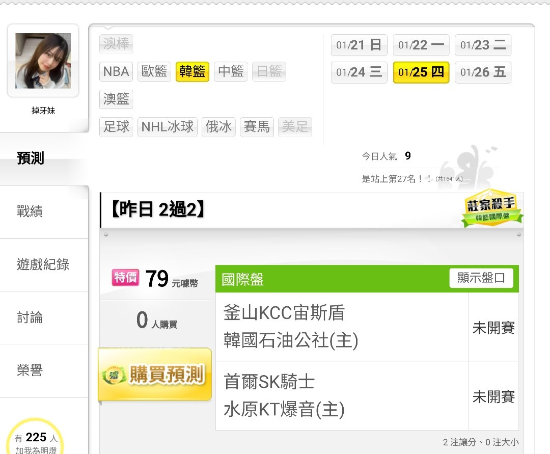
Task: Switch to the NBA league tab
Action: click(116, 71)
